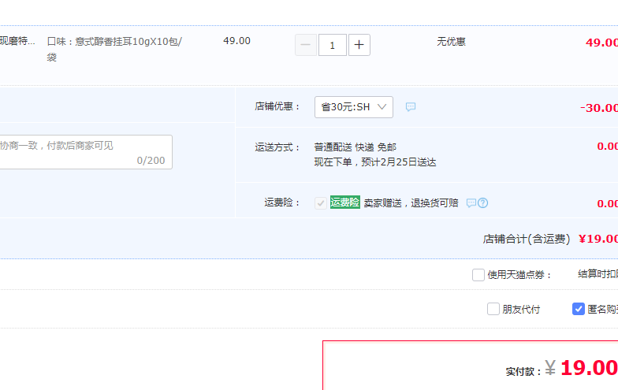Open the question mark help icon for 运费险
This screenshot has height=390, width=618.
pos(482,203)
